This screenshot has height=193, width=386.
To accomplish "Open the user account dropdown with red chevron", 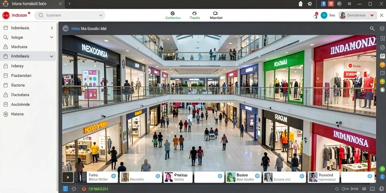I will click(x=358, y=15).
